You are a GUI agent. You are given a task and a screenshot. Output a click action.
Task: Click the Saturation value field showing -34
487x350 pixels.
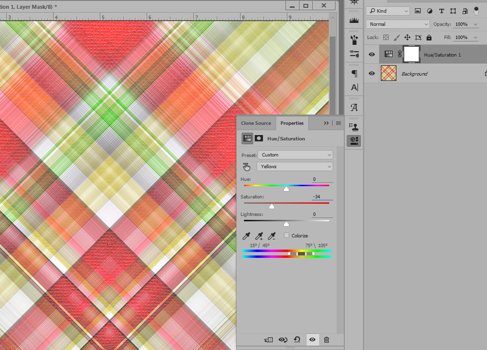[x=322, y=197]
